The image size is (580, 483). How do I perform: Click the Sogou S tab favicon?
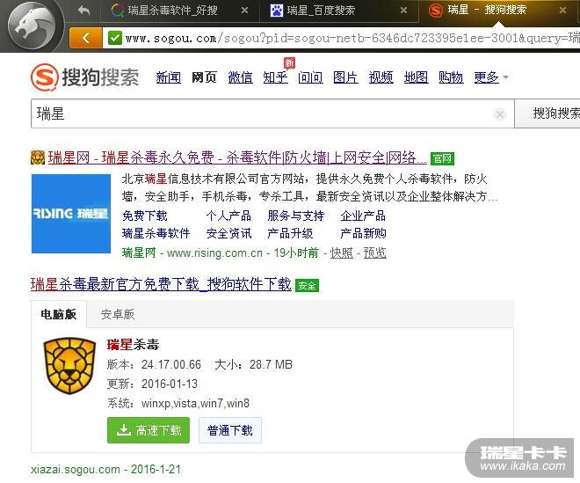click(435, 10)
